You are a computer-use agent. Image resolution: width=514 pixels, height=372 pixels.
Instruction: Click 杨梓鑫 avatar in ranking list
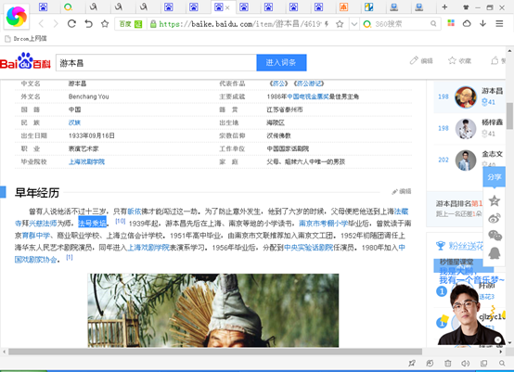click(x=466, y=128)
